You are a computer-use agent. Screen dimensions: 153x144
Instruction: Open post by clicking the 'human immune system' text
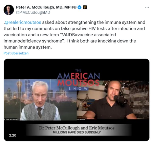point(28,47)
